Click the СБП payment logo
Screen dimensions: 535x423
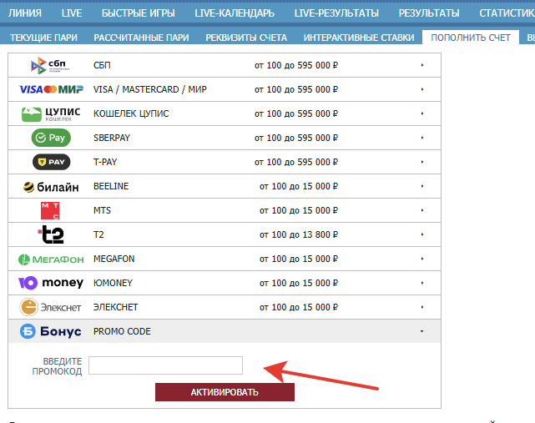click(x=50, y=65)
